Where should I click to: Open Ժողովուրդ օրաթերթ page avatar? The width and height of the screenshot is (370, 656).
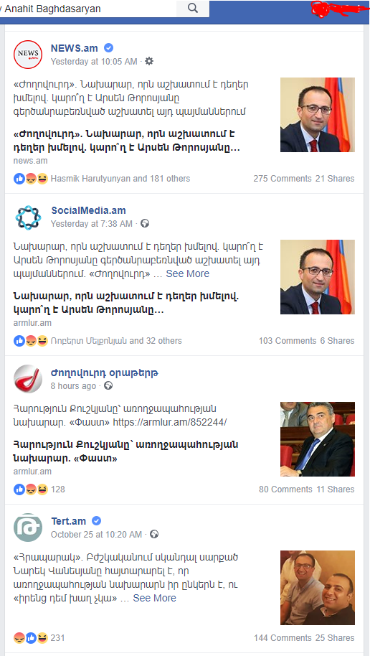(x=28, y=379)
